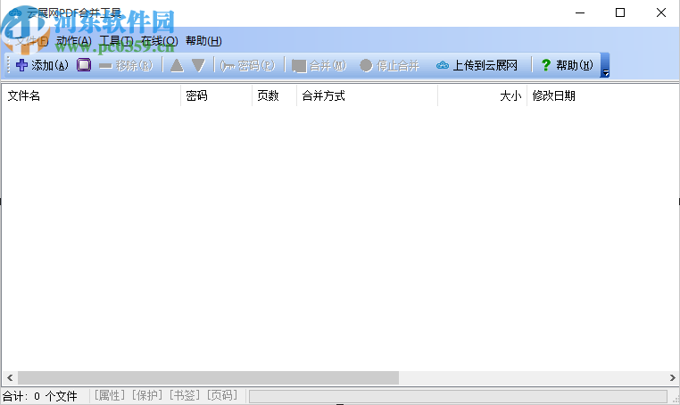The image size is (680, 405).
Task: Move file up with the up arrow
Action: pos(177,65)
